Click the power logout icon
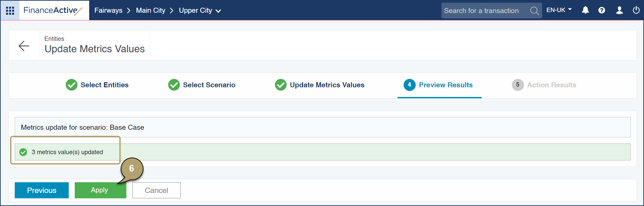The height and width of the screenshot is (206, 644). click(x=636, y=10)
